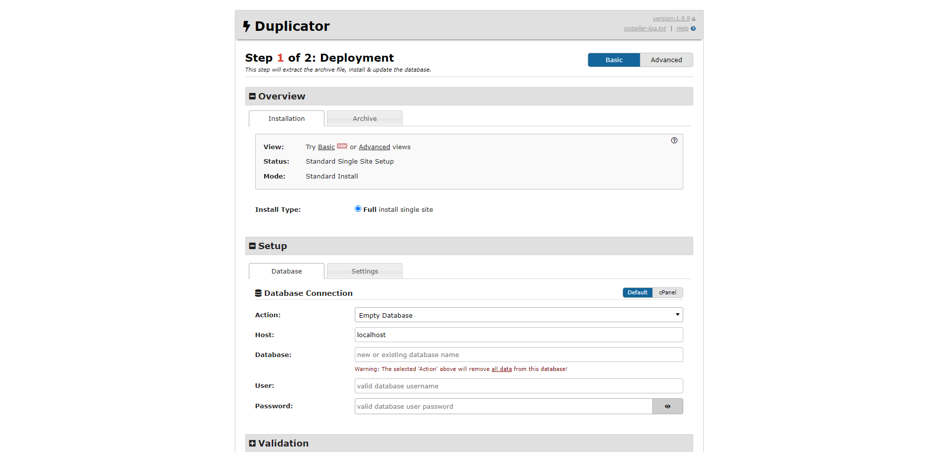Click the 'Install Type:' label
938x452 pixels.
(x=278, y=209)
